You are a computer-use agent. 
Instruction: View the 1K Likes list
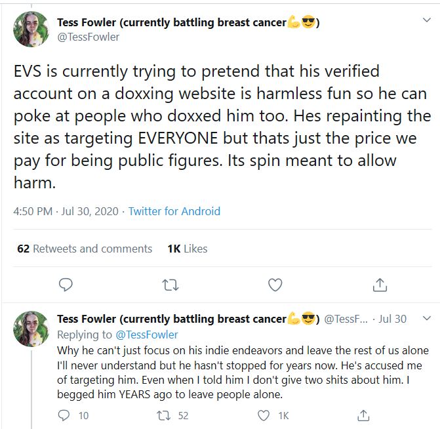click(x=188, y=249)
